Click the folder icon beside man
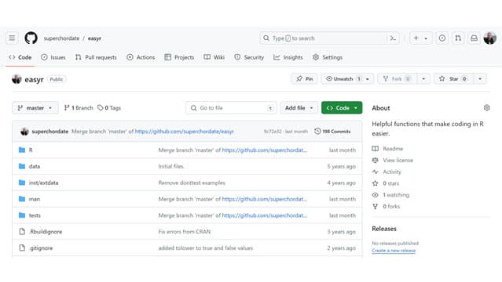 click(x=22, y=199)
